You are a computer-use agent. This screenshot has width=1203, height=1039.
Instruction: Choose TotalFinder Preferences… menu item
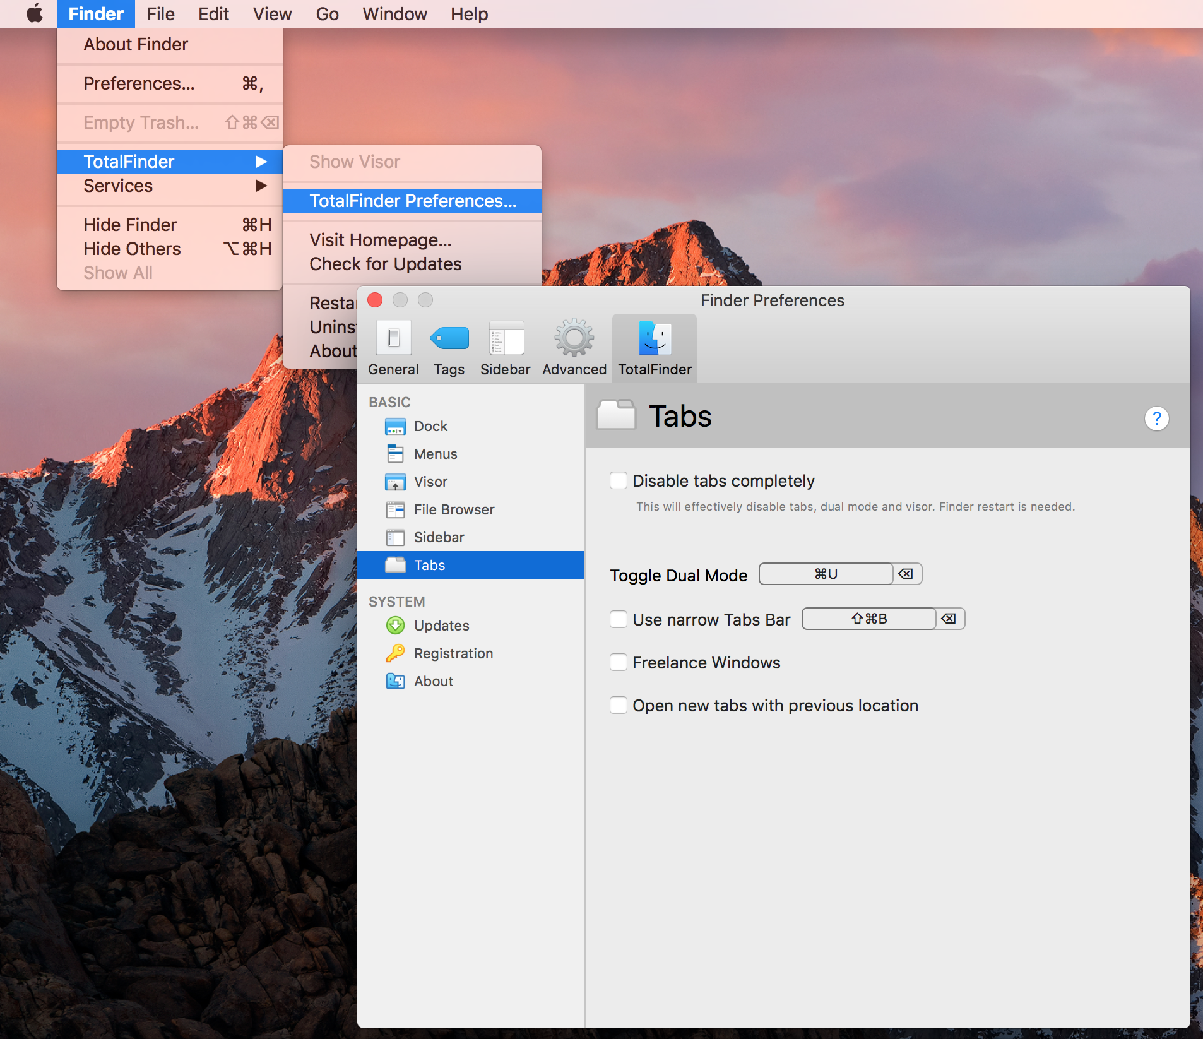[412, 201]
